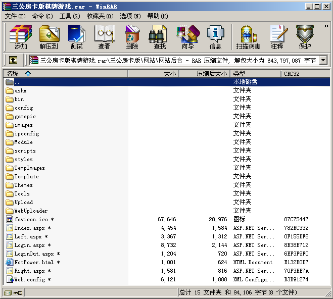Open the 查找 (Find) binoculars tool
The height and width of the screenshot is (299, 333).
160,37
